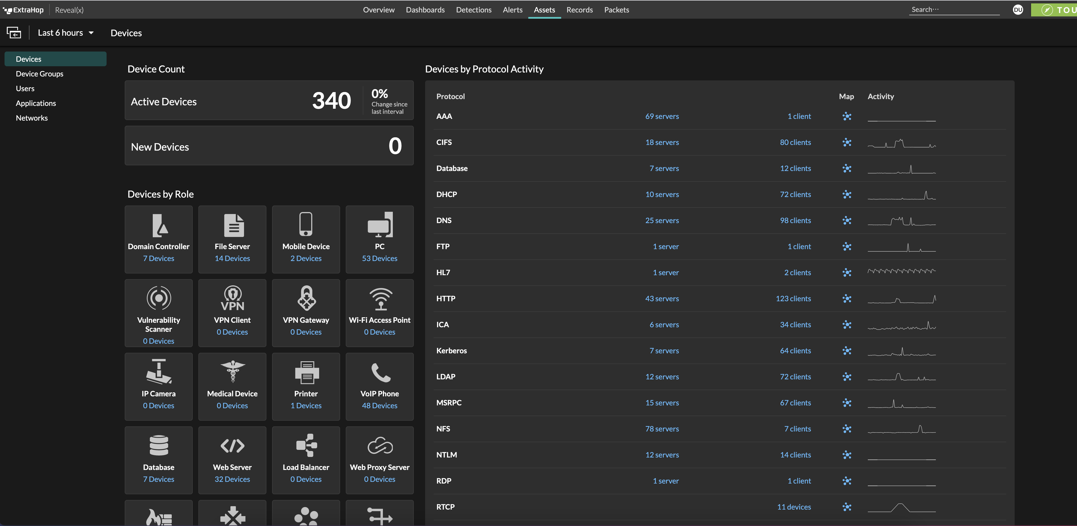This screenshot has height=526, width=1077.
Task: Click the VPN Client role icon
Action: (x=232, y=298)
